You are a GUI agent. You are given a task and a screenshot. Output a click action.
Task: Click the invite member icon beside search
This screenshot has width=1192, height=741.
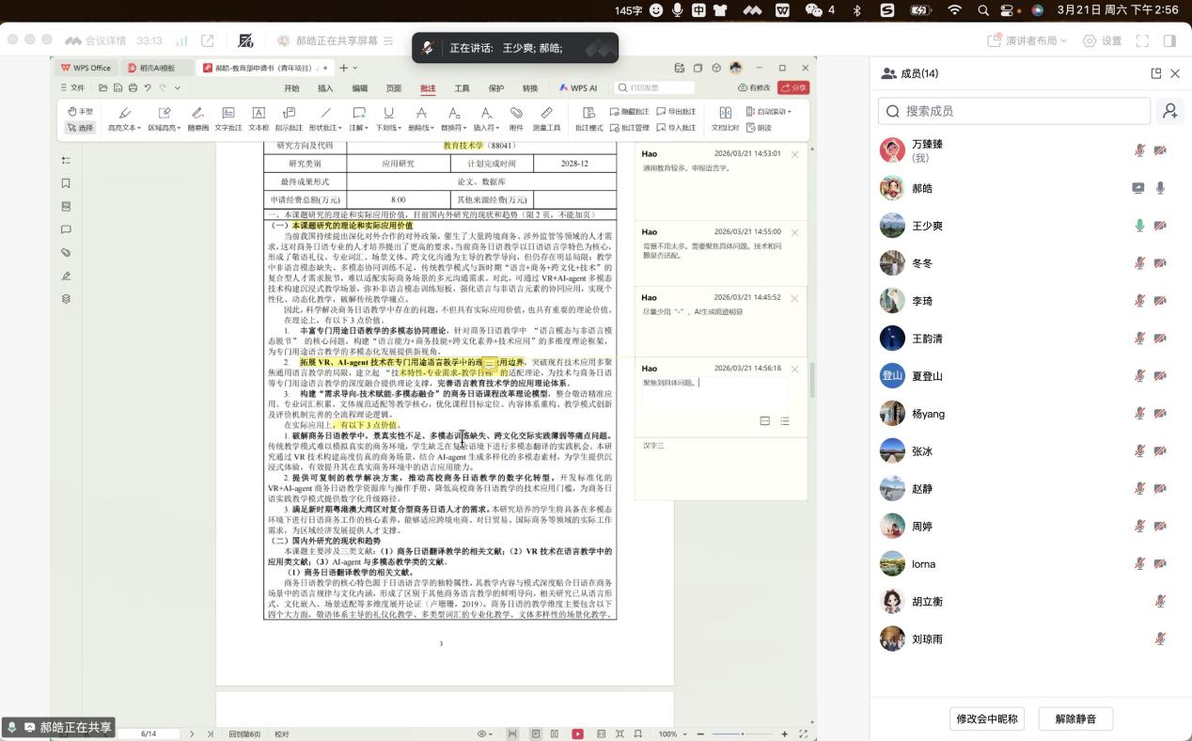pos(1169,111)
